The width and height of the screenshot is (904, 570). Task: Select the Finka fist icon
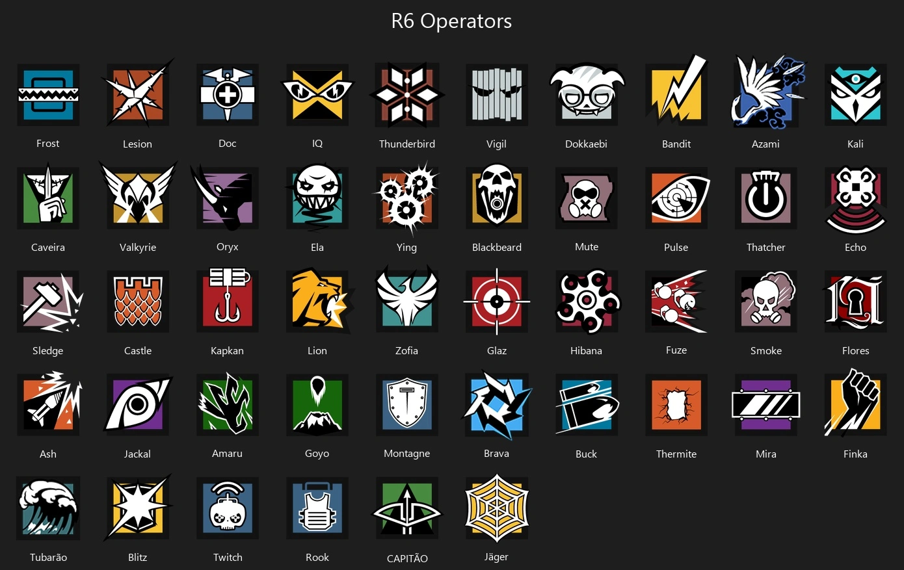(856, 403)
